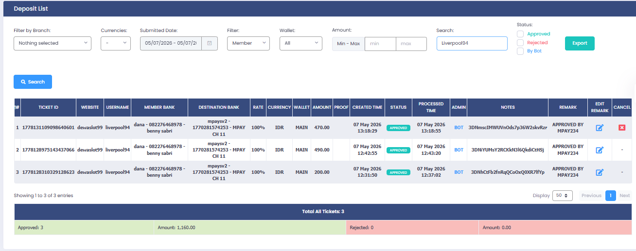
Task: Click ticket ID 1778128975143437066
Action: 48,150
